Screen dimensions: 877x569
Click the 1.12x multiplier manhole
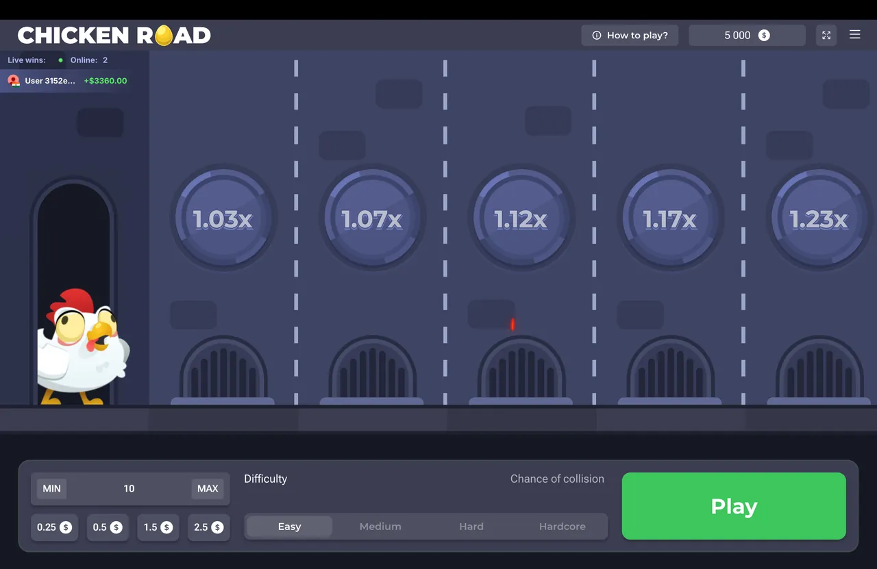point(521,218)
